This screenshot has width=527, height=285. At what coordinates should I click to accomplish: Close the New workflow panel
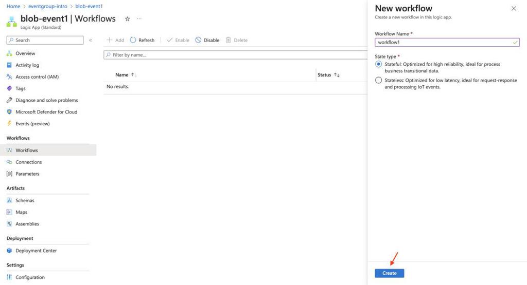click(514, 9)
